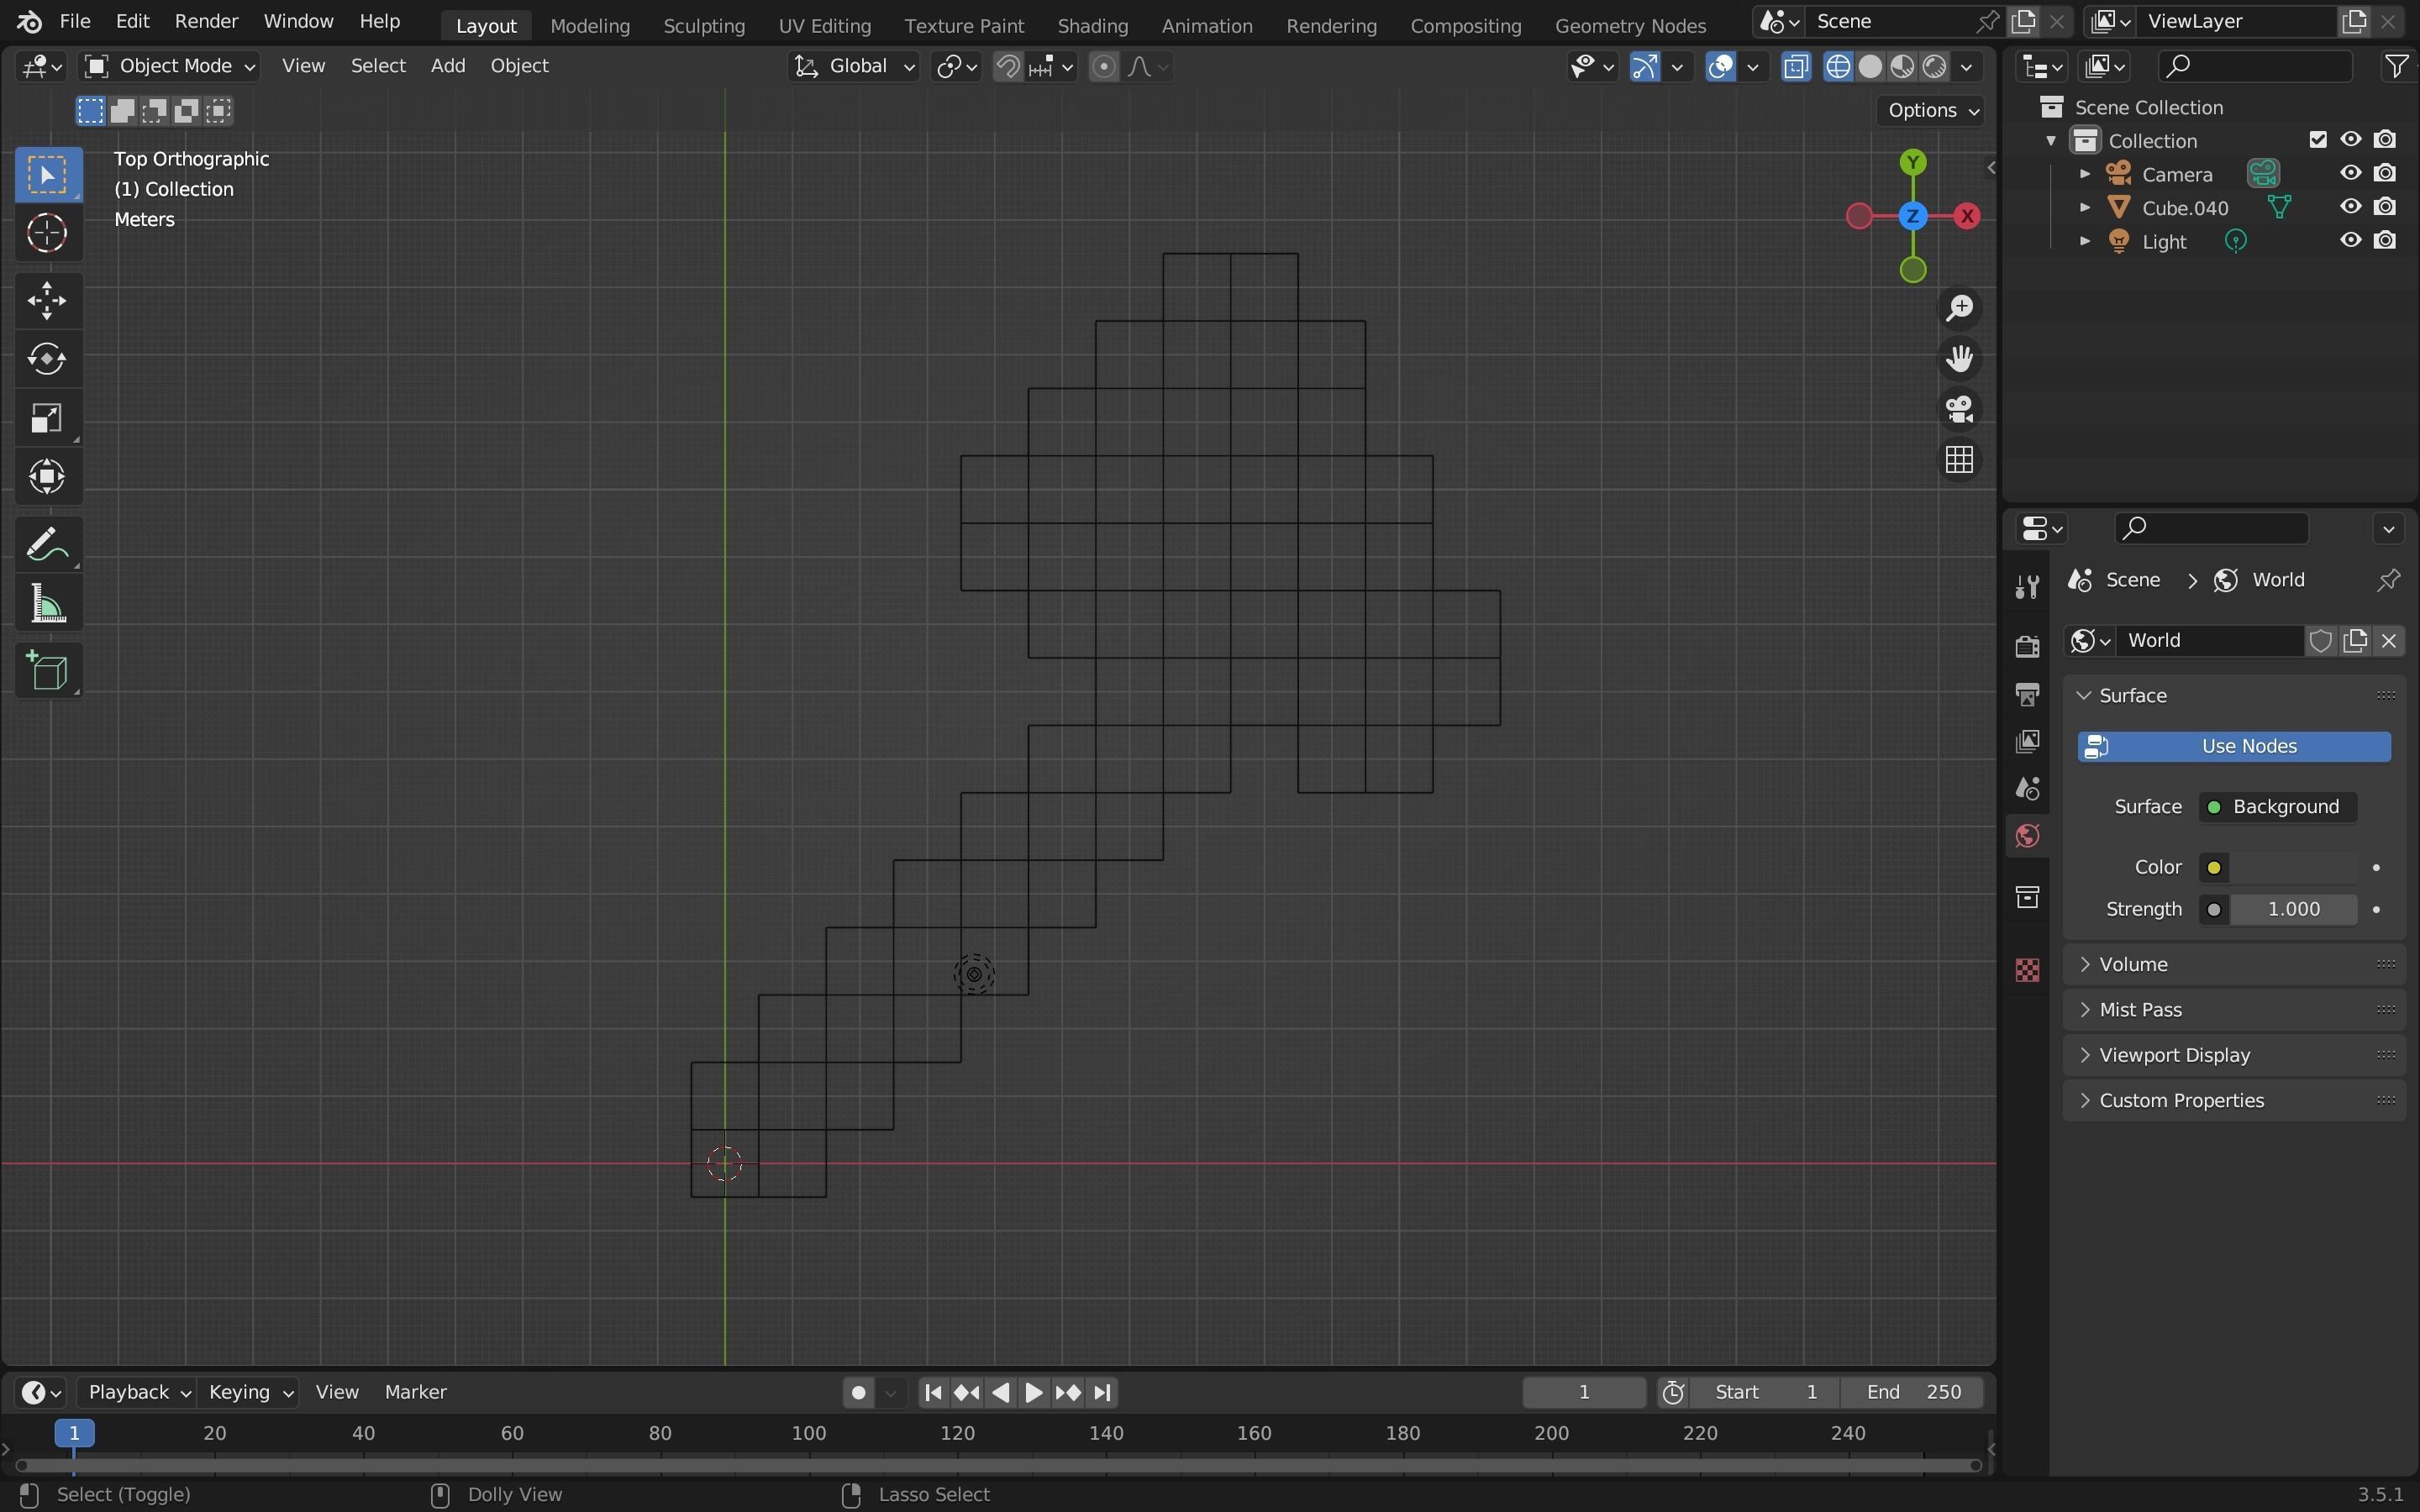Click the timeline horizontal scrollbar
Viewport: 2420px width, 1512px height.
(x=998, y=1465)
